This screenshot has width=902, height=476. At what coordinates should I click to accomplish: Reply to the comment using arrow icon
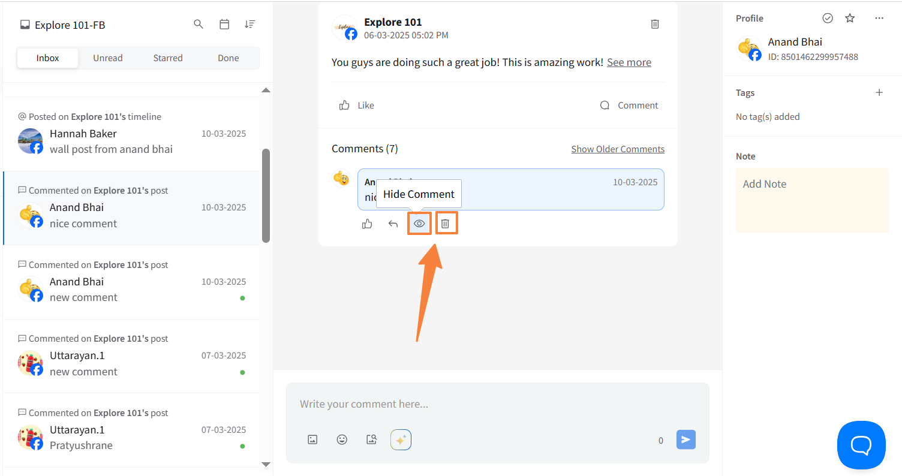(x=393, y=224)
